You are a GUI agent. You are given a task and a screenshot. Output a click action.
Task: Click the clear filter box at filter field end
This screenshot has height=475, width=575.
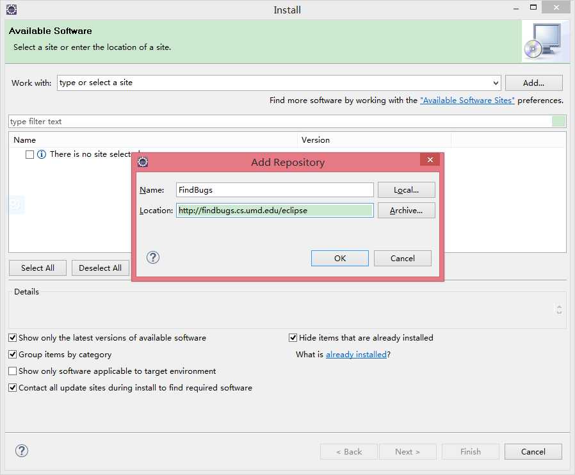[558, 122]
